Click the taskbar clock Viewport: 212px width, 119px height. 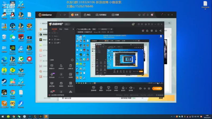207,117
